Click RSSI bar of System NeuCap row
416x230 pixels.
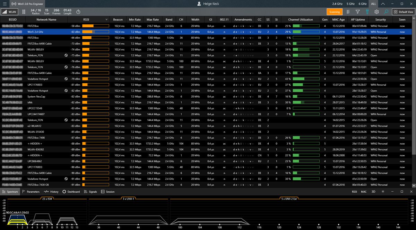click(96, 96)
